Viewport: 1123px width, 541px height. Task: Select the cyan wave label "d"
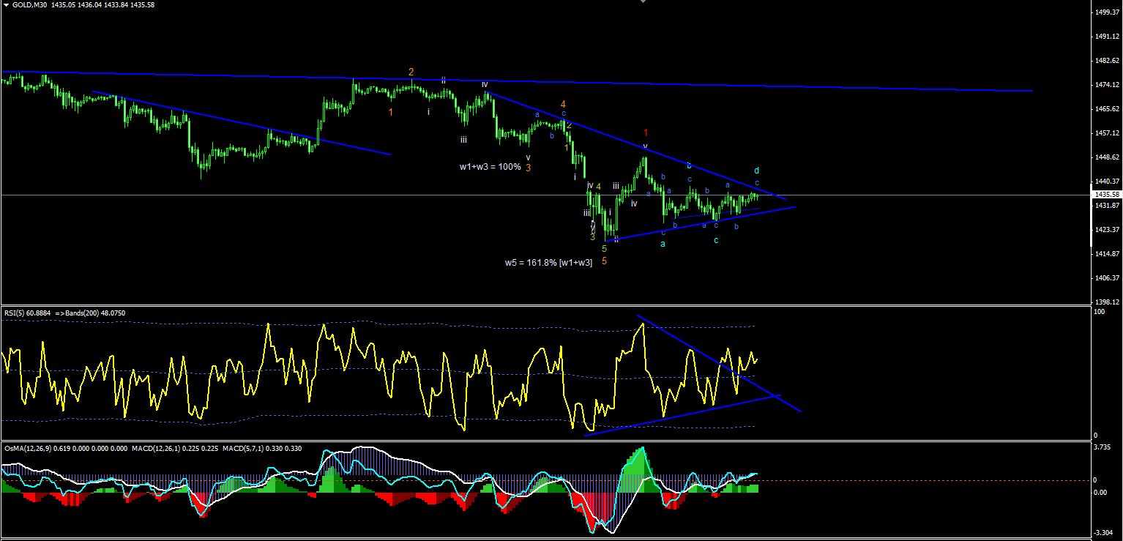[x=757, y=171]
